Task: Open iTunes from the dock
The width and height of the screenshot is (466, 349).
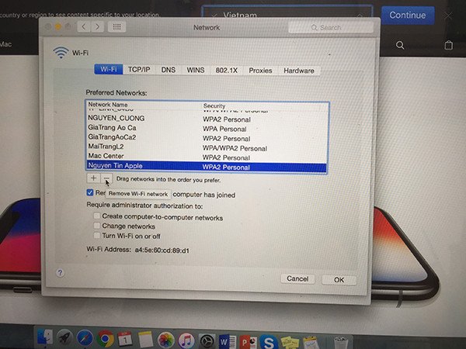Action: click(x=186, y=340)
